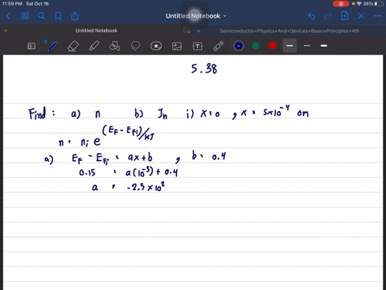Screen dimensions: 386x290
Task: Select the Pen tool
Action: click(52, 46)
